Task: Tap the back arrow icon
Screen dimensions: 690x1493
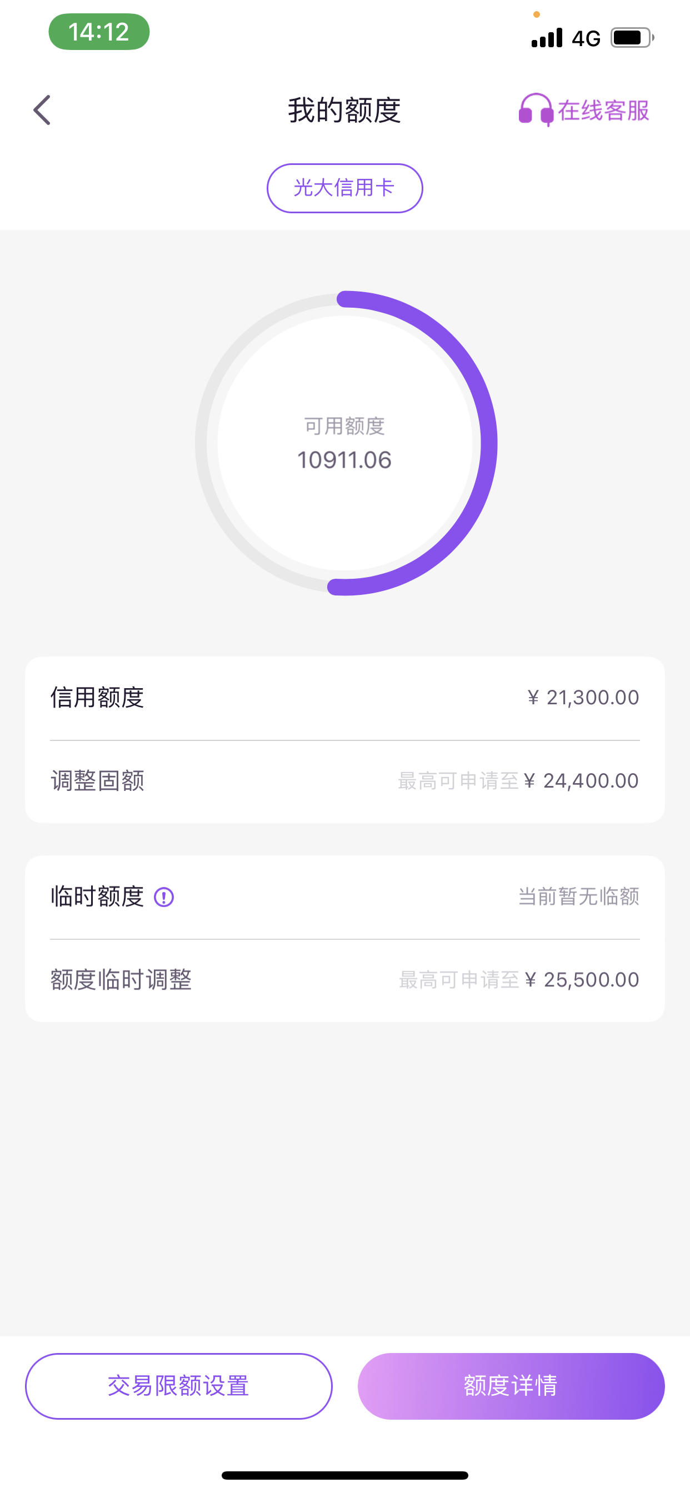Action: (x=42, y=110)
